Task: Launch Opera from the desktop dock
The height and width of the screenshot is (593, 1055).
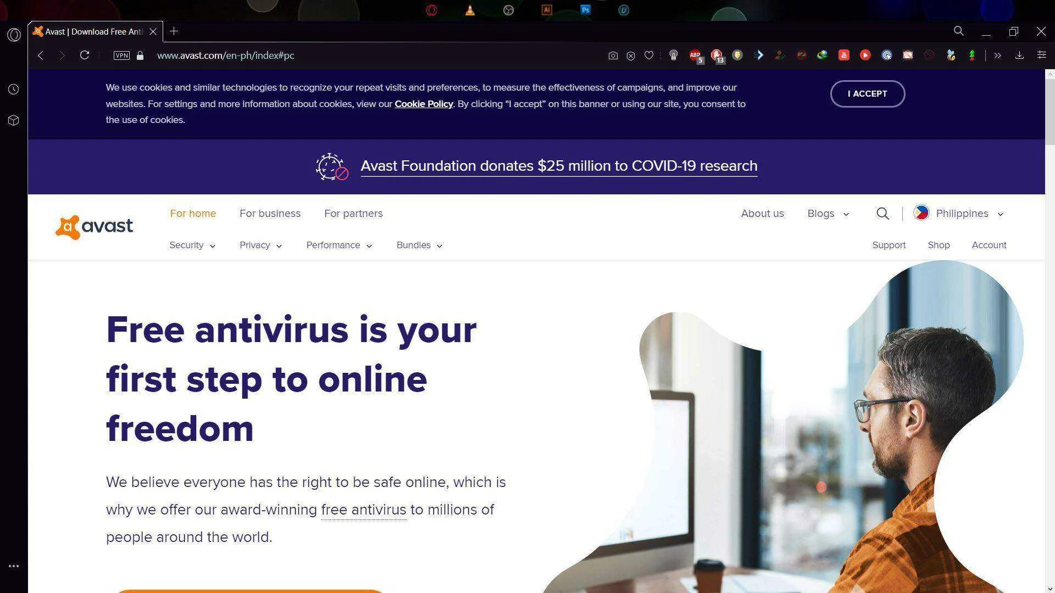Action: tap(431, 10)
